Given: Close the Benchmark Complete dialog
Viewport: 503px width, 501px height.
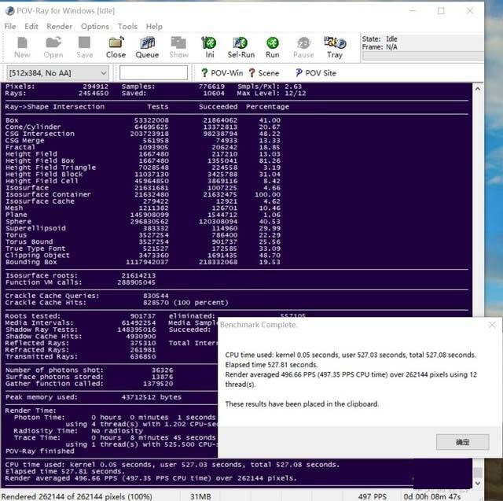Looking at the screenshot, I should point(492,325).
